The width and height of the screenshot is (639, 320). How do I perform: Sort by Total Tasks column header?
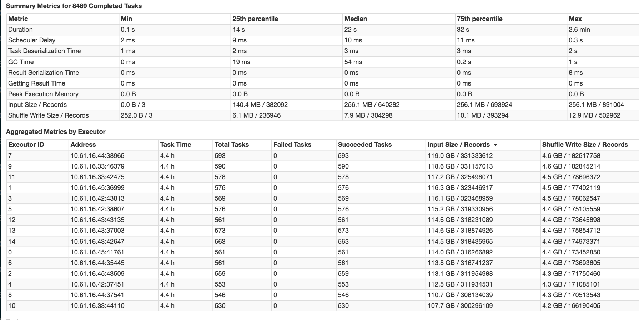pos(232,145)
